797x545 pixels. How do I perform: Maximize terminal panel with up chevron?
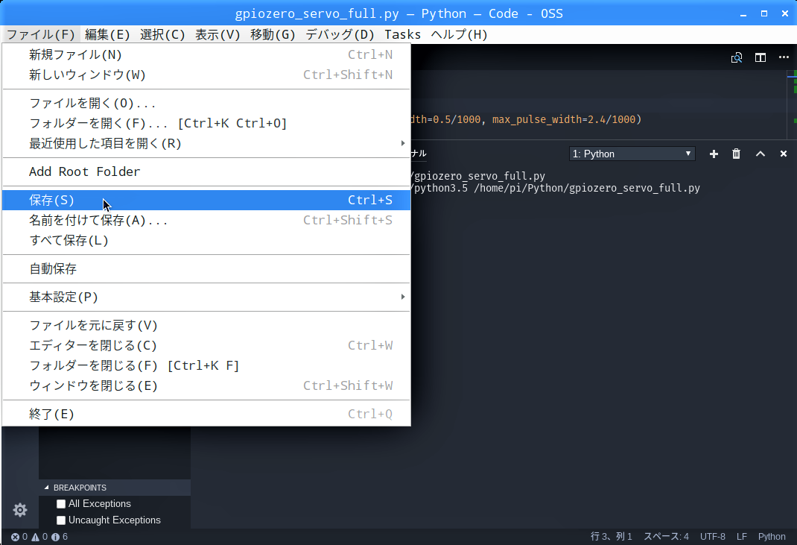pyautogui.click(x=761, y=154)
